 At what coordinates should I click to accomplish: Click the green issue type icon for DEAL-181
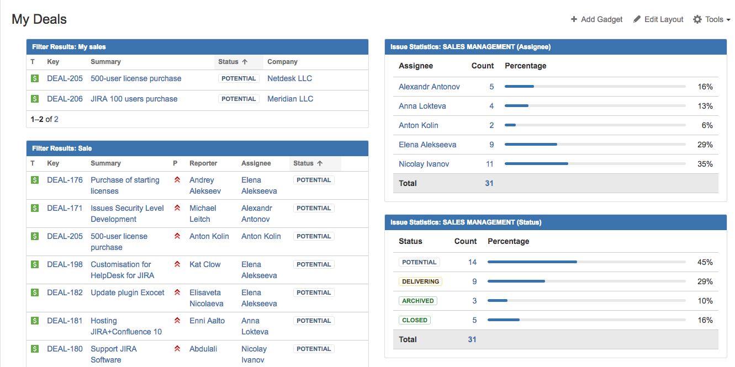35,321
